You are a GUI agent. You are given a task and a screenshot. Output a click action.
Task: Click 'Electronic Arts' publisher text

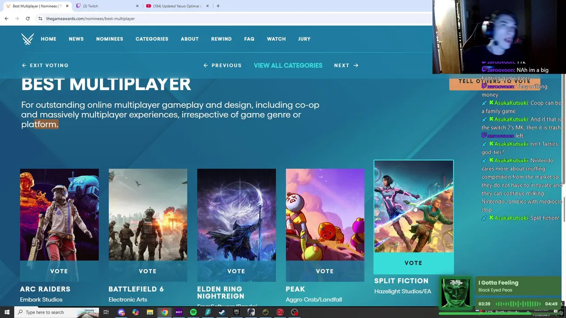click(x=128, y=299)
